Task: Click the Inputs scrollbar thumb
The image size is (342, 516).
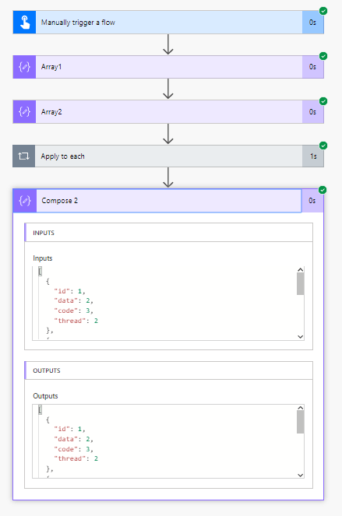Action: (300, 284)
